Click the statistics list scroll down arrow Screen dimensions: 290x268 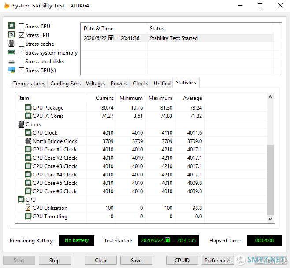(x=271, y=219)
